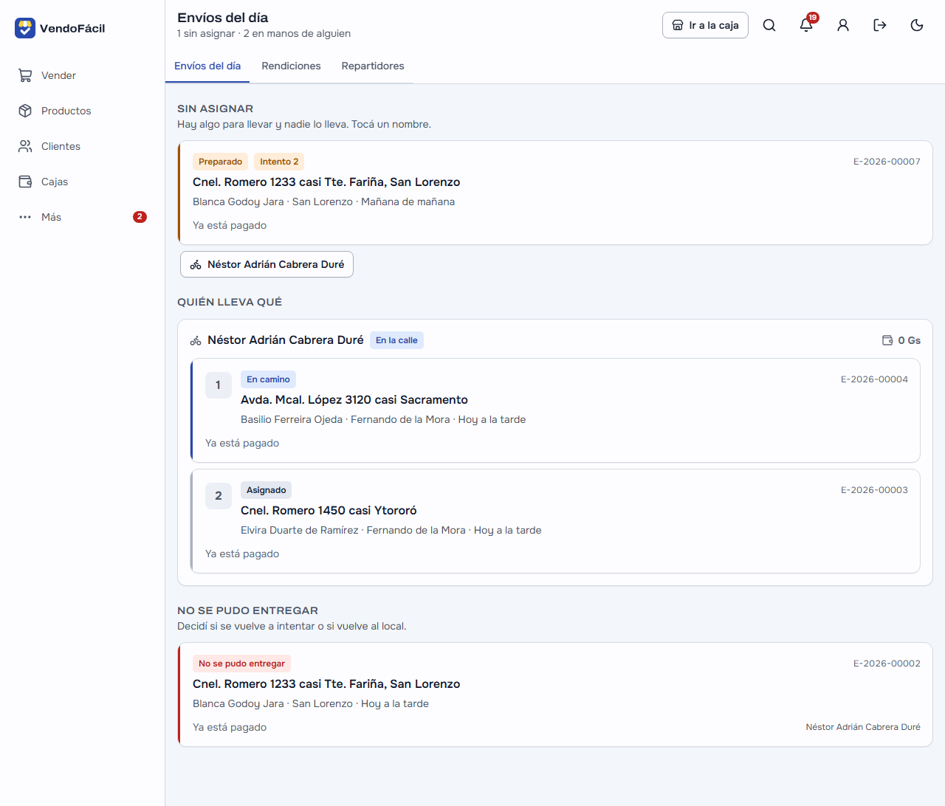Click the Productos box icon

[x=25, y=111]
